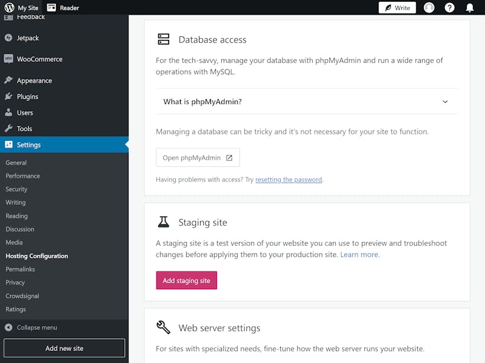Open the Reader icon in top bar
This screenshot has width=485, height=363.
(52, 7)
